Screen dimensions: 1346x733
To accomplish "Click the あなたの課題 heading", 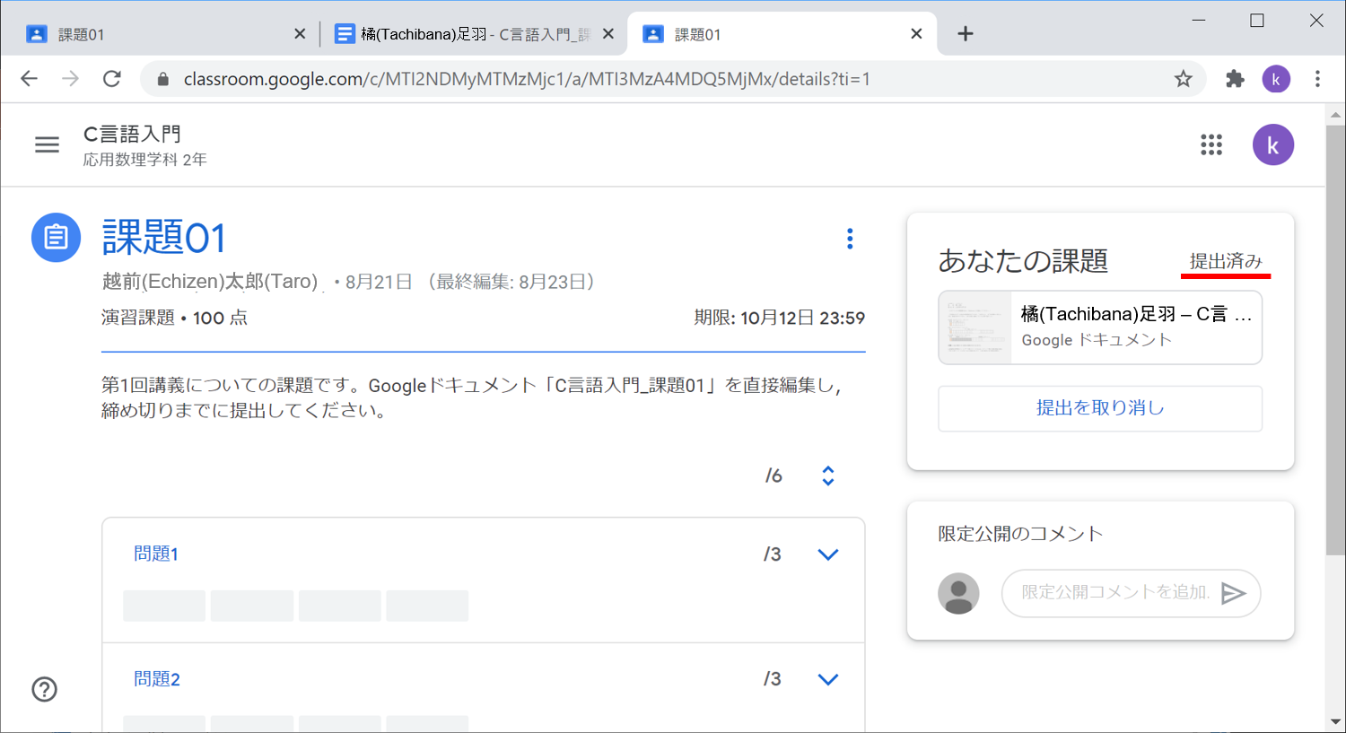I will [1023, 261].
